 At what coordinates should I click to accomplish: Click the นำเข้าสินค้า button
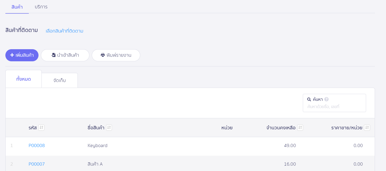(x=65, y=55)
